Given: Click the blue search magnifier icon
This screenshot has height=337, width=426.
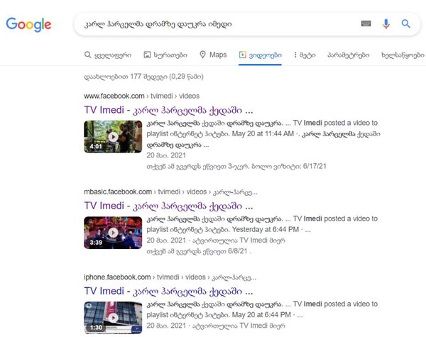Looking at the screenshot, I should point(406,23).
